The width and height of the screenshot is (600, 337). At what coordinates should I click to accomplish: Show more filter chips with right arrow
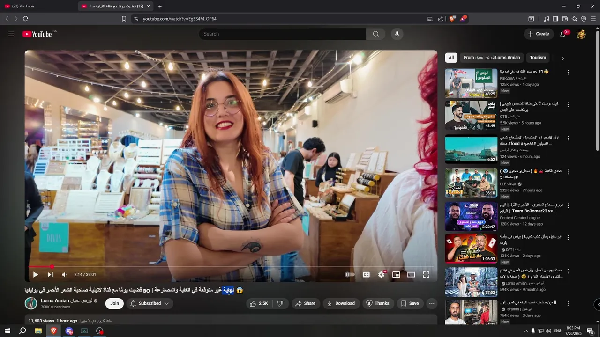click(x=563, y=58)
